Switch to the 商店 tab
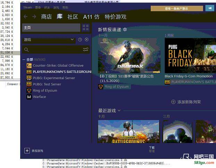216x168 pixels. [47, 17]
